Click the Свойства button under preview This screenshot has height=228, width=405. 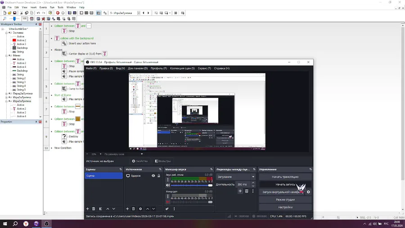tap(140, 161)
